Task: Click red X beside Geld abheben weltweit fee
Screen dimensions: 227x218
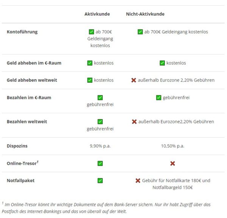Action: click(134, 80)
